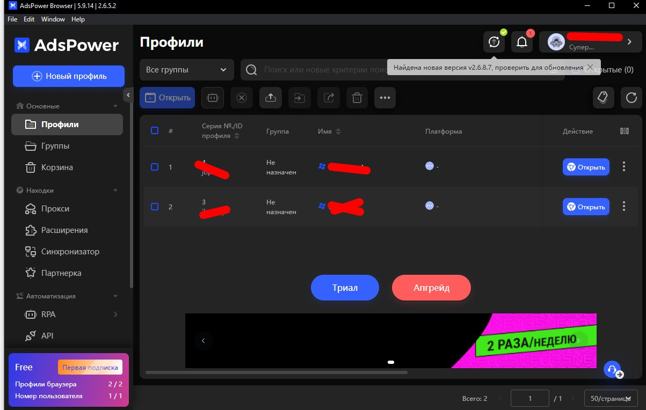Go to previous page arrow
Image resolution: width=646 pixels, height=410 pixels.
point(500,399)
